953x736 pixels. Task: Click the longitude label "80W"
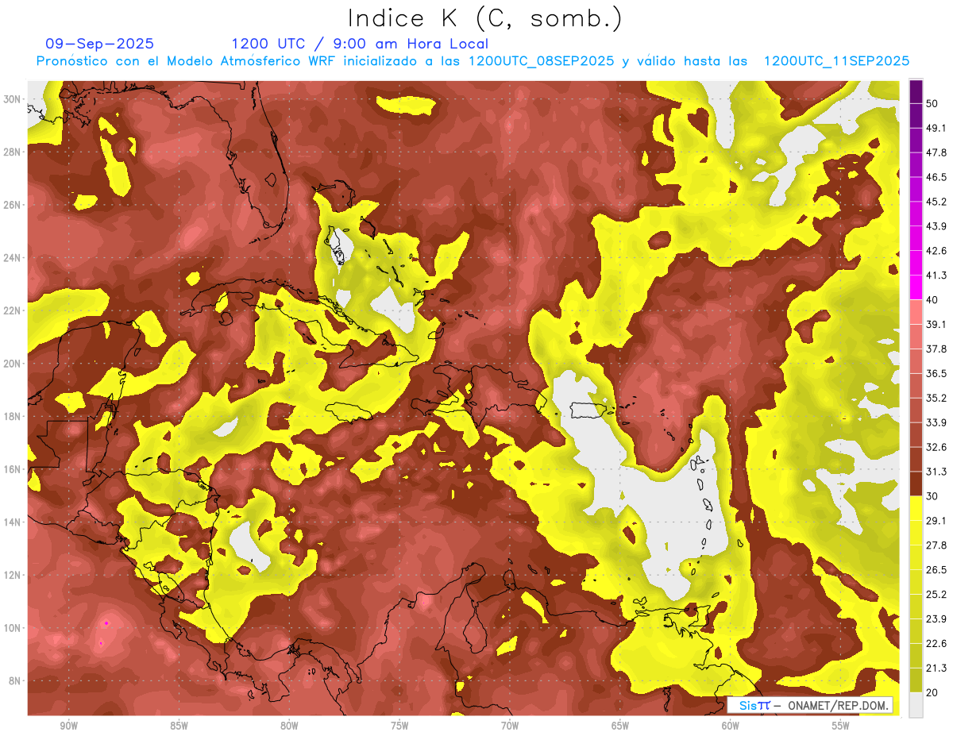(289, 726)
